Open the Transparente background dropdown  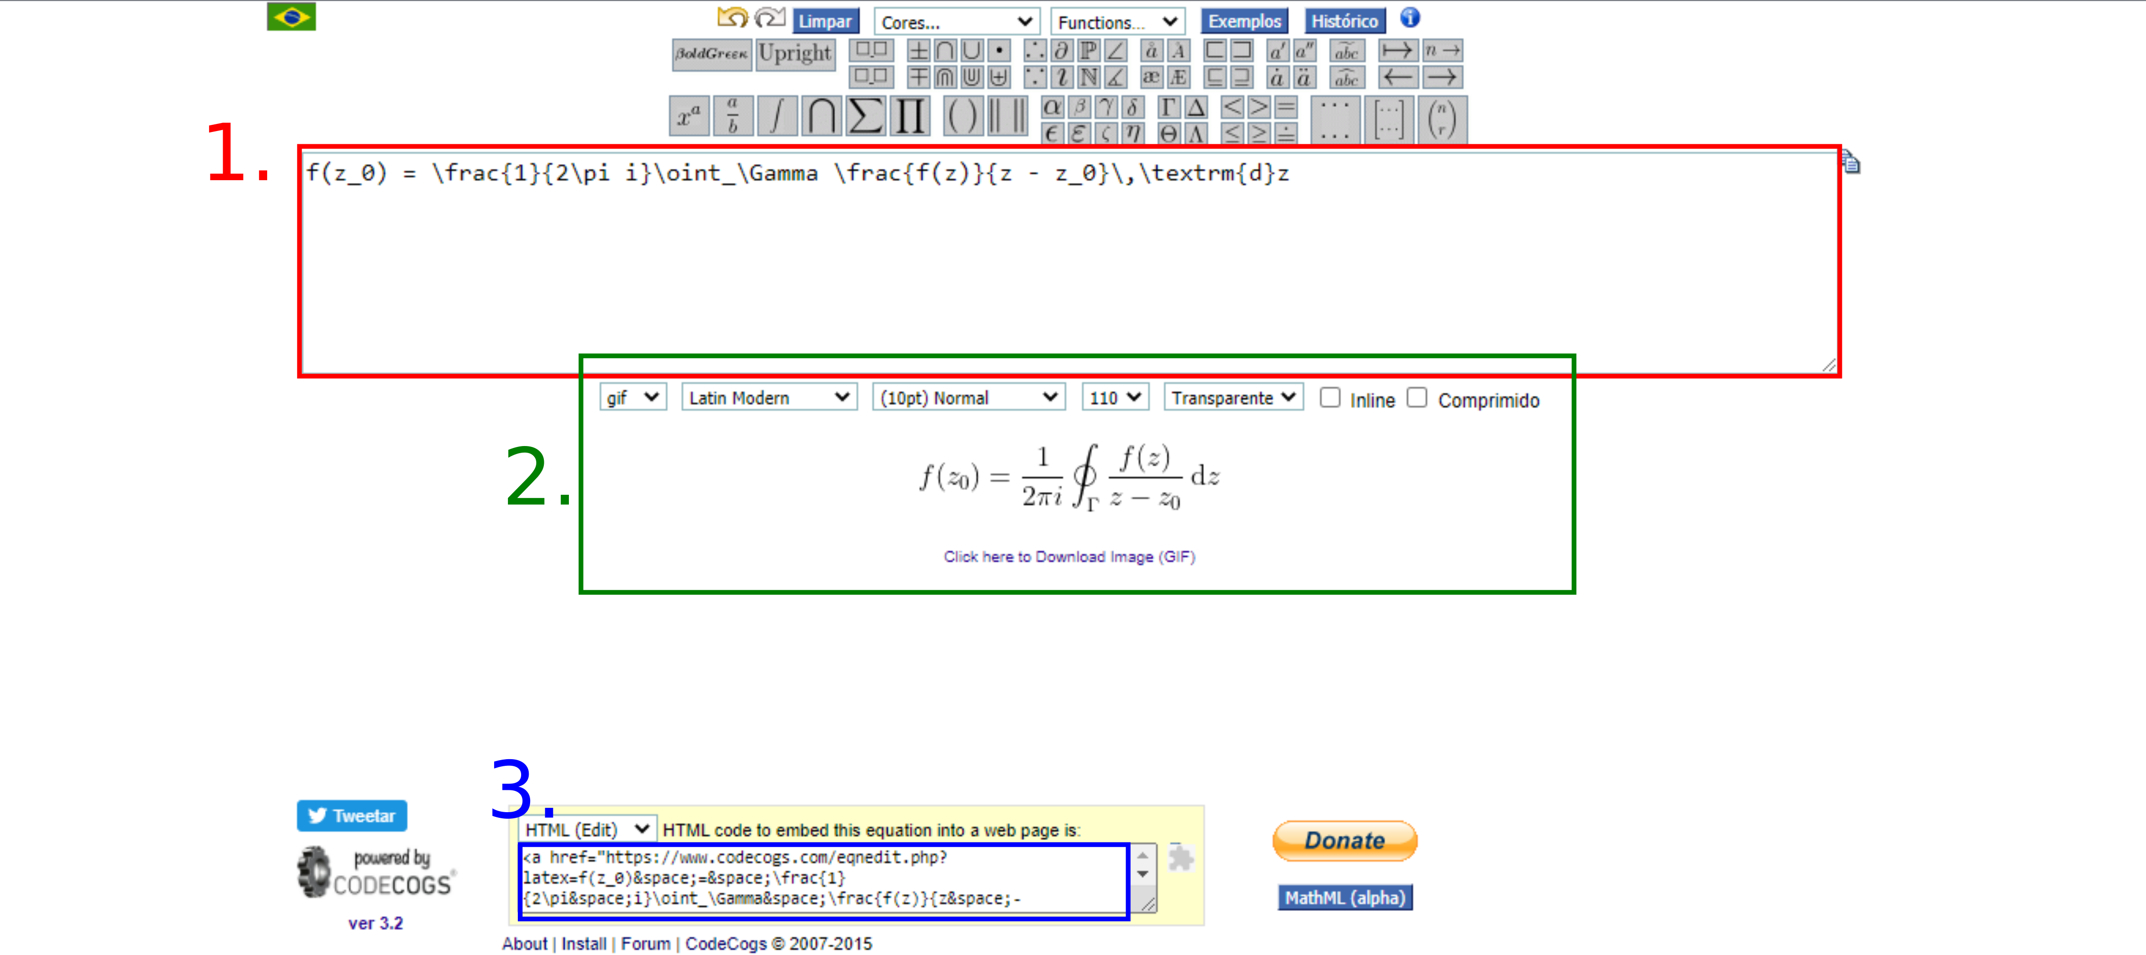[x=1234, y=397]
